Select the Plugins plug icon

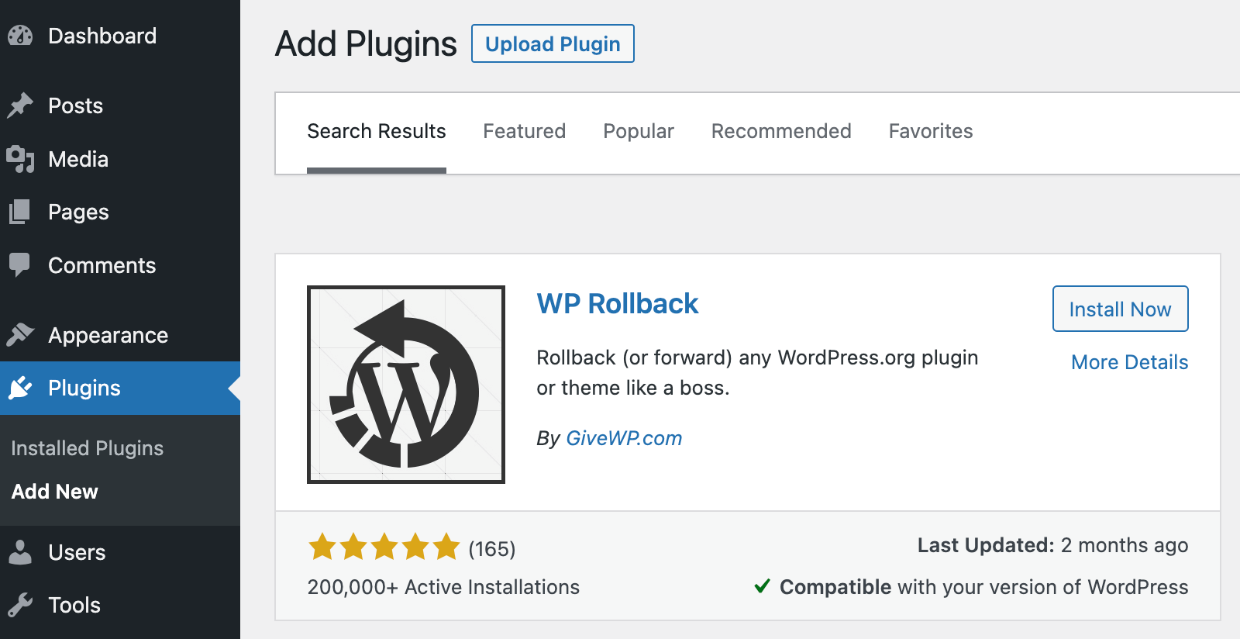click(x=20, y=388)
